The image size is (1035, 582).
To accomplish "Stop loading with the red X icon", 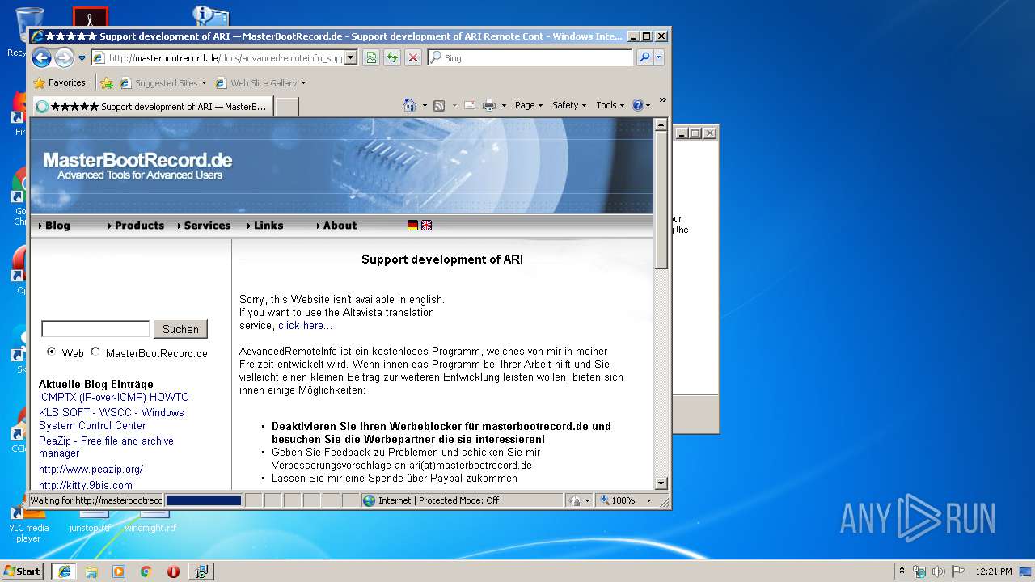I will 413,57.
